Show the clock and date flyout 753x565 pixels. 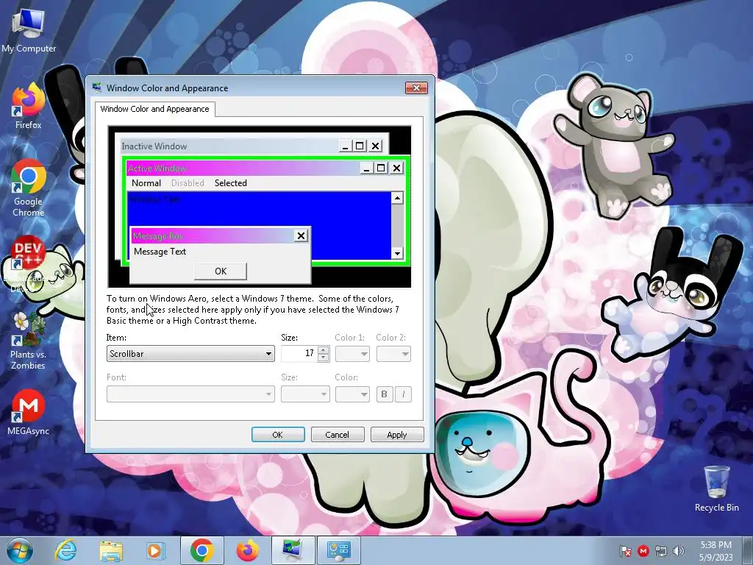[x=716, y=551]
